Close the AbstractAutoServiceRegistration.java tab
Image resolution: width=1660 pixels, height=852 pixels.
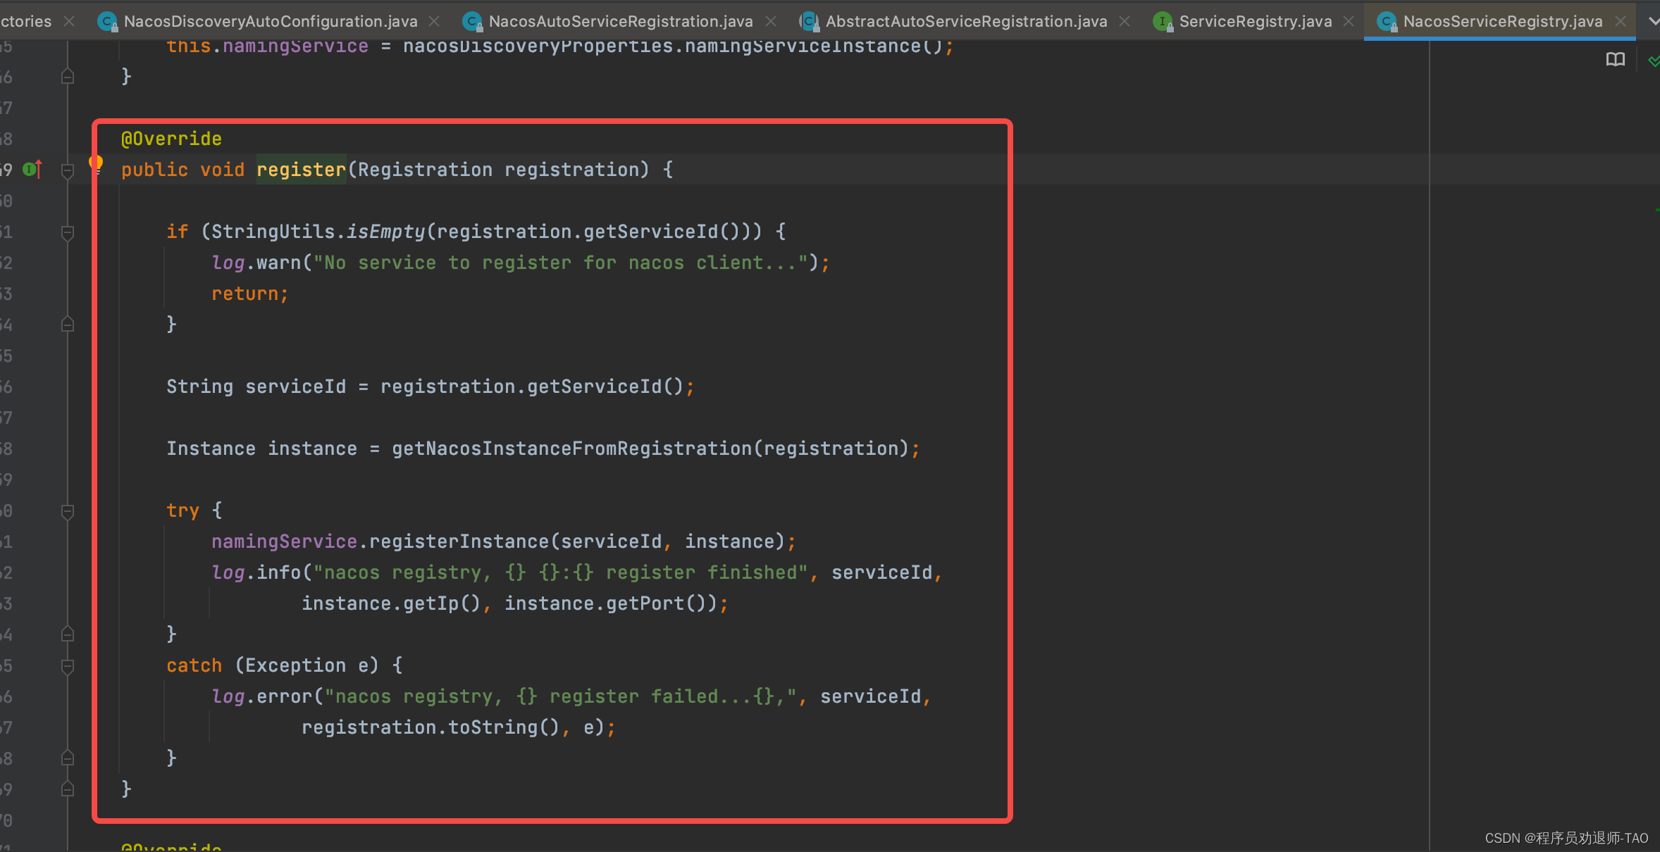pyautogui.click(x=1125, y=22)
